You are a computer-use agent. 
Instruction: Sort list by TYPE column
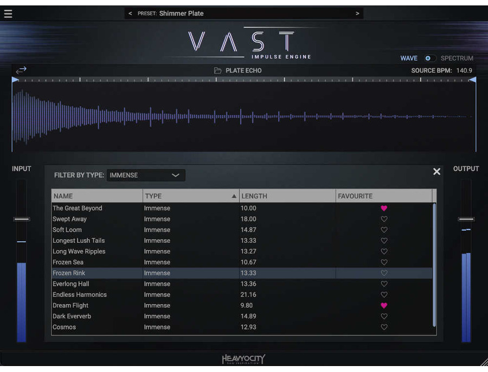point(191,196)
